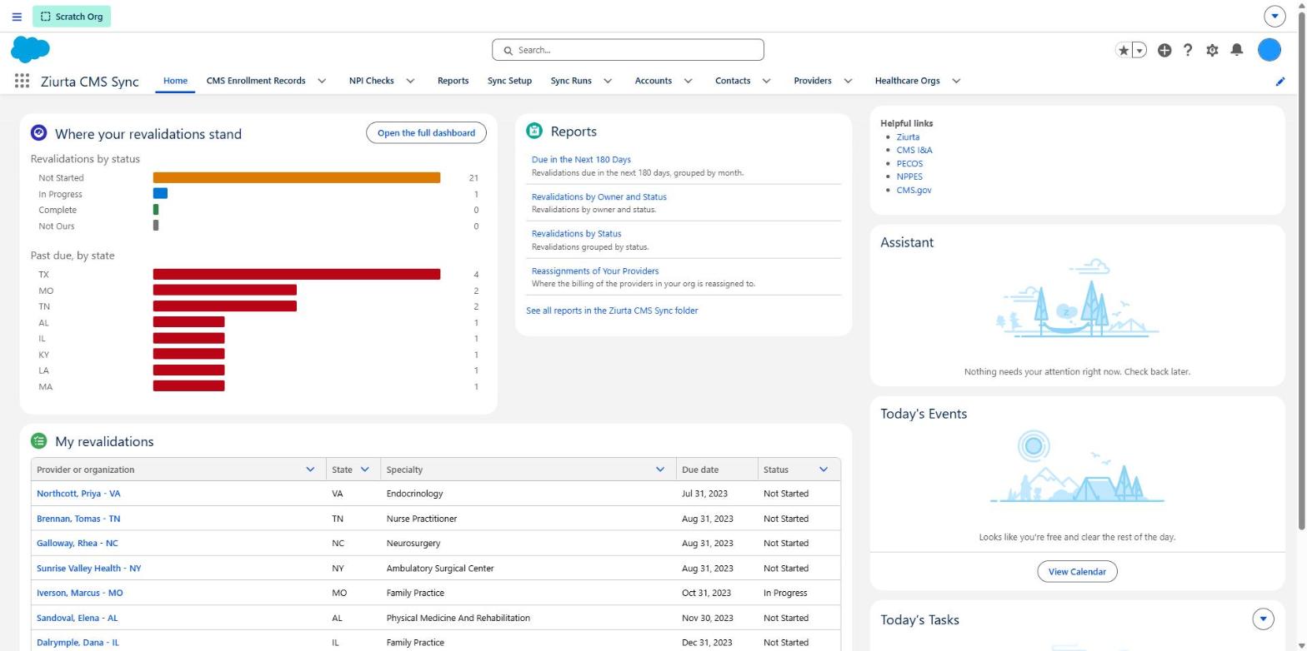
Task: Open the Sync Setup tab
Action: tap(509, 81)
